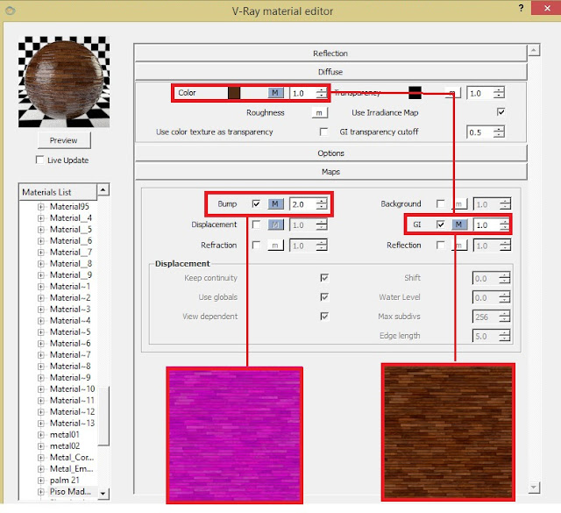This screenshot has height=513, width=561.
Task: Collapse the Maps rollout header
Action: [x=330, y=172]
